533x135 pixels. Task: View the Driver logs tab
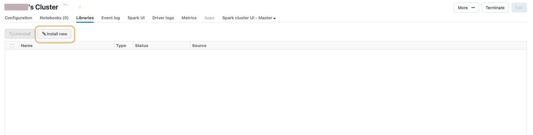(x=163, y=18)
